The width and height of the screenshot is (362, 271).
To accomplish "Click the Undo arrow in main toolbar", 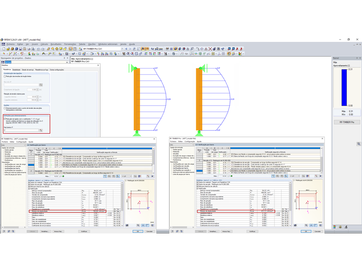I will [x=39, y=49].
